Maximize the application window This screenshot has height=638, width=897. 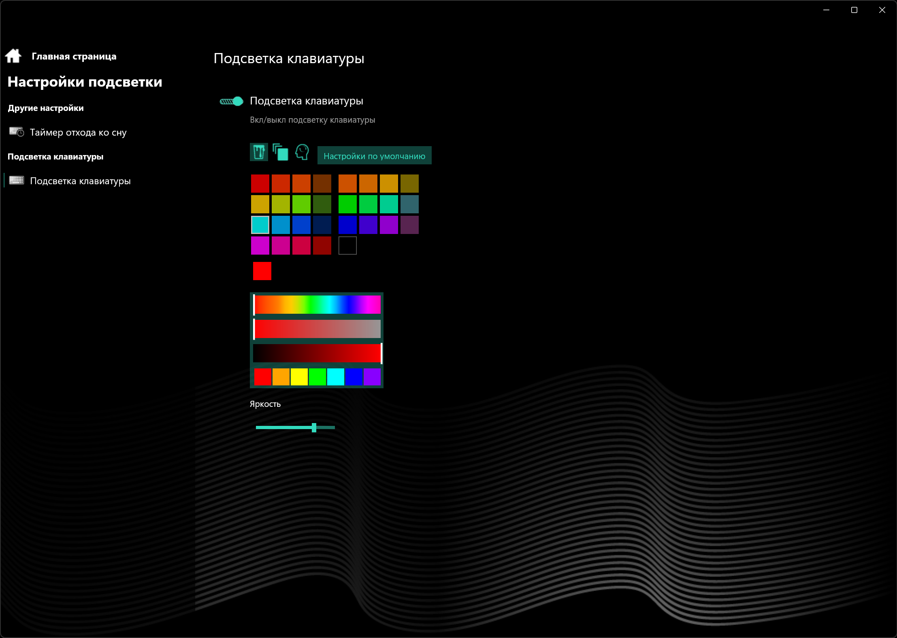(854, 10)
